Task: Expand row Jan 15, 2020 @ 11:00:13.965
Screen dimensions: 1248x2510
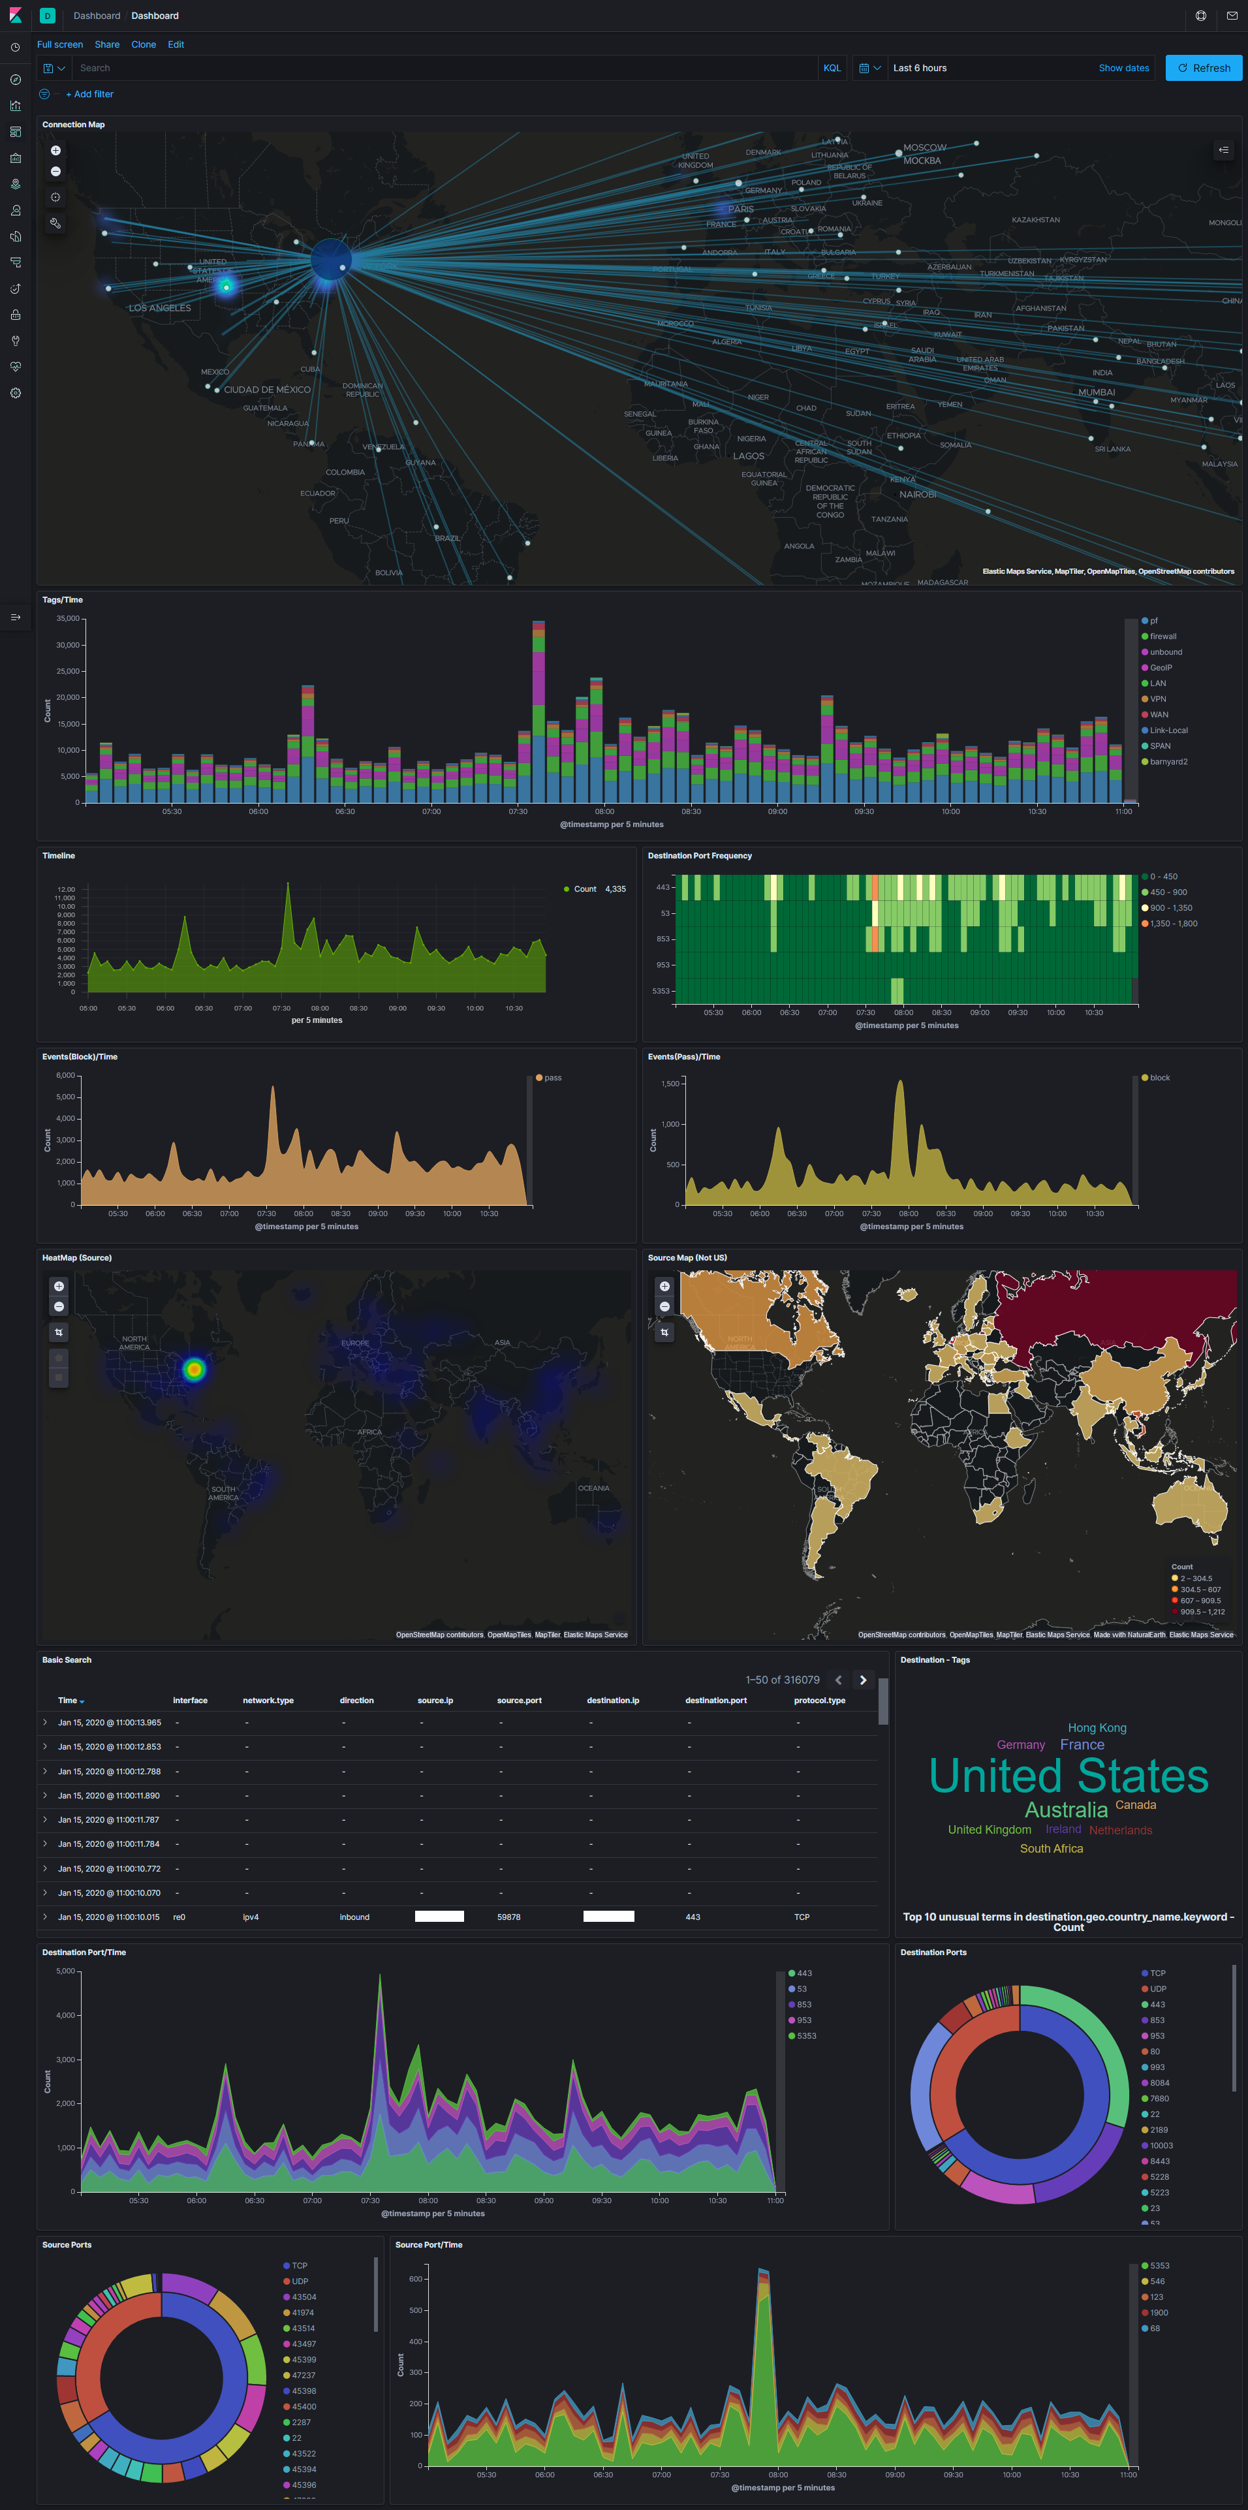Action: point(45,1723)
